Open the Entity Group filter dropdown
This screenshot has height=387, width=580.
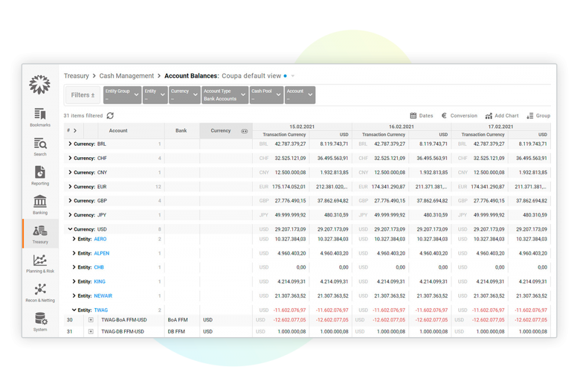tap(122, 95)
